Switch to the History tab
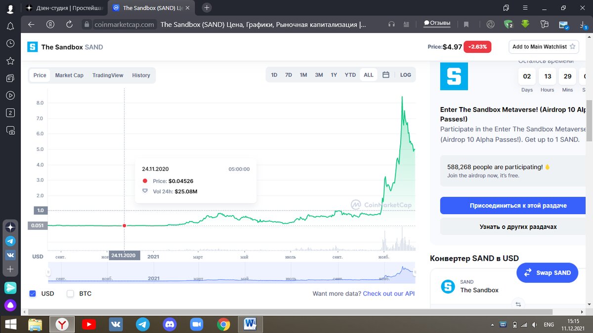Viewport: 593px width, 333px height. click(141, 75)
